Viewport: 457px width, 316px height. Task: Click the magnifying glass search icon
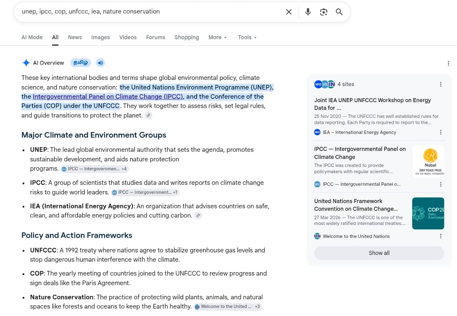pyautogui.click(x=339, y=12)
